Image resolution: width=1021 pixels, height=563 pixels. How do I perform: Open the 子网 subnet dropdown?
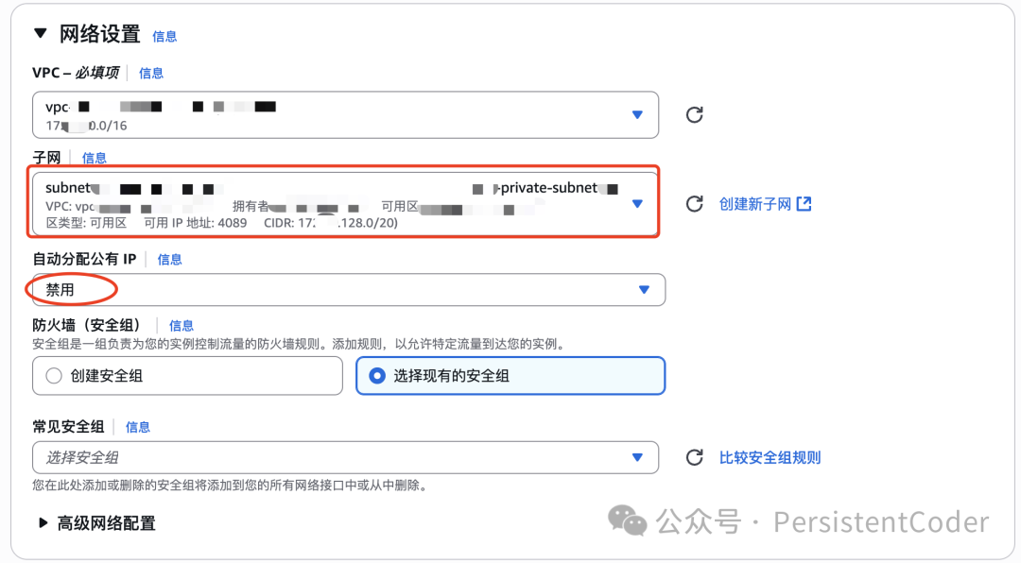(345, 204)
